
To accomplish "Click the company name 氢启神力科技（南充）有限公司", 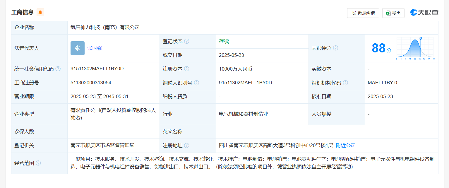I will (x=105, y=28).
